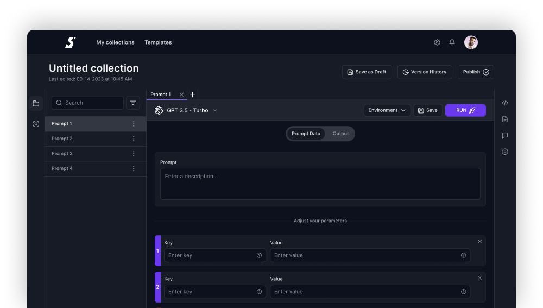Click the scan icon in left sidebar
Screen dimensions: 543x308
pos(36,124)
